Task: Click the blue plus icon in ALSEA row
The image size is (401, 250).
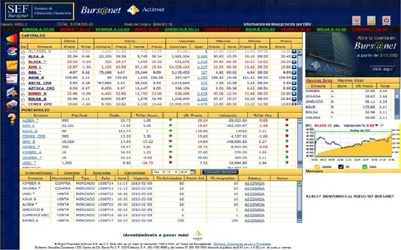Action: 294,61
